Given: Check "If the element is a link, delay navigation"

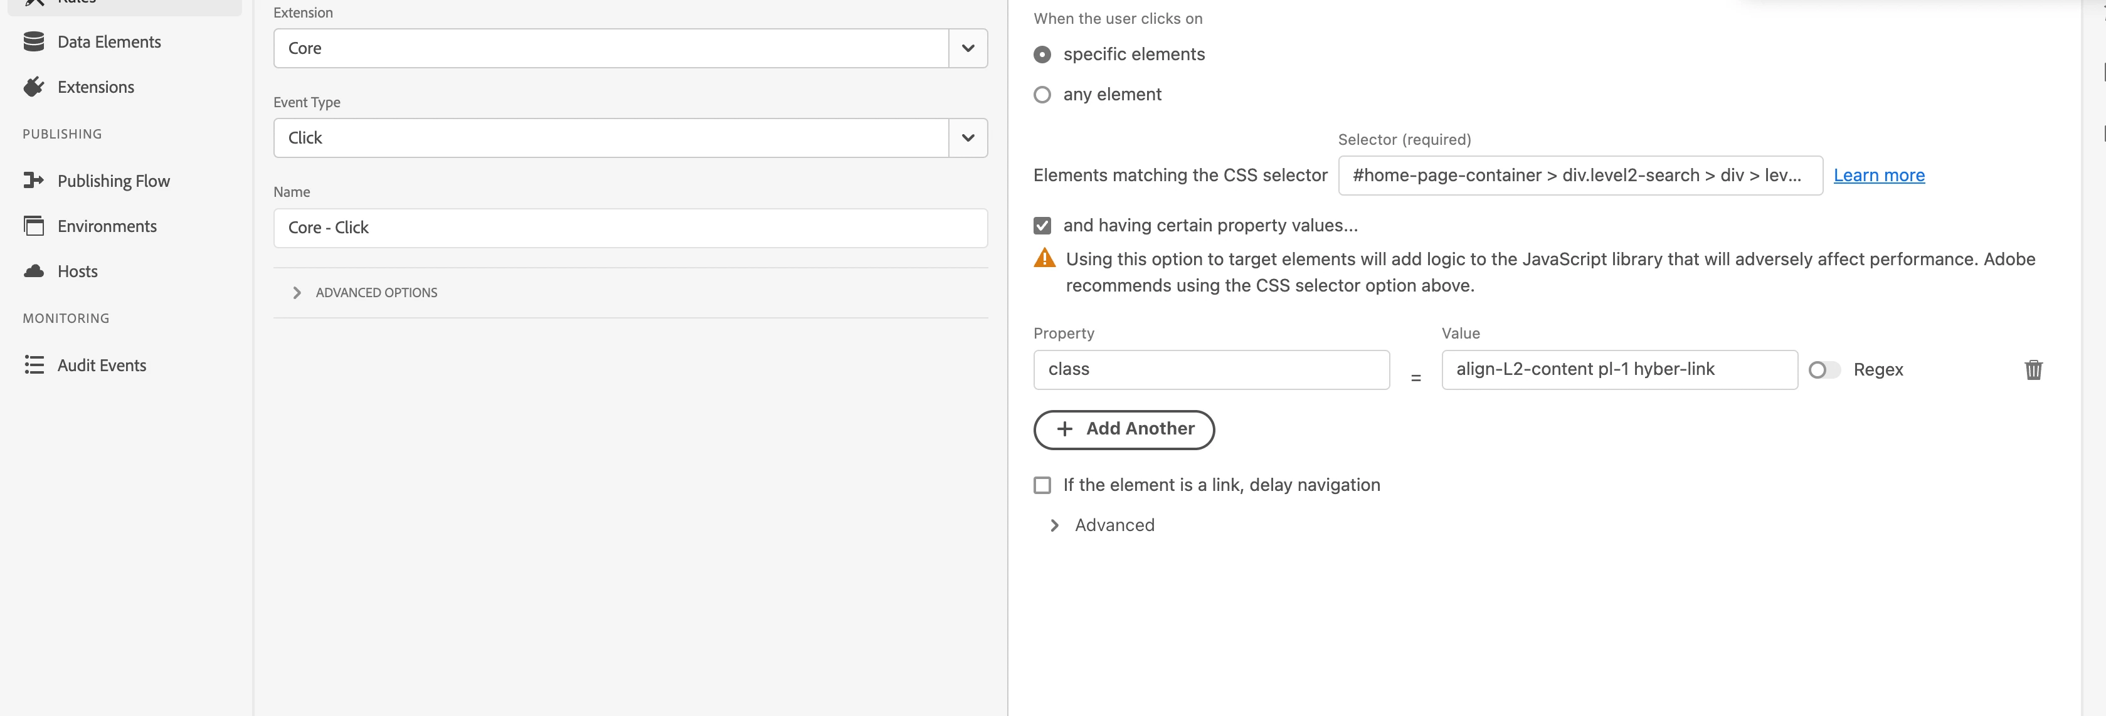Looking at the screenshot, I should pyautogui.click(x=1042, y=485).
